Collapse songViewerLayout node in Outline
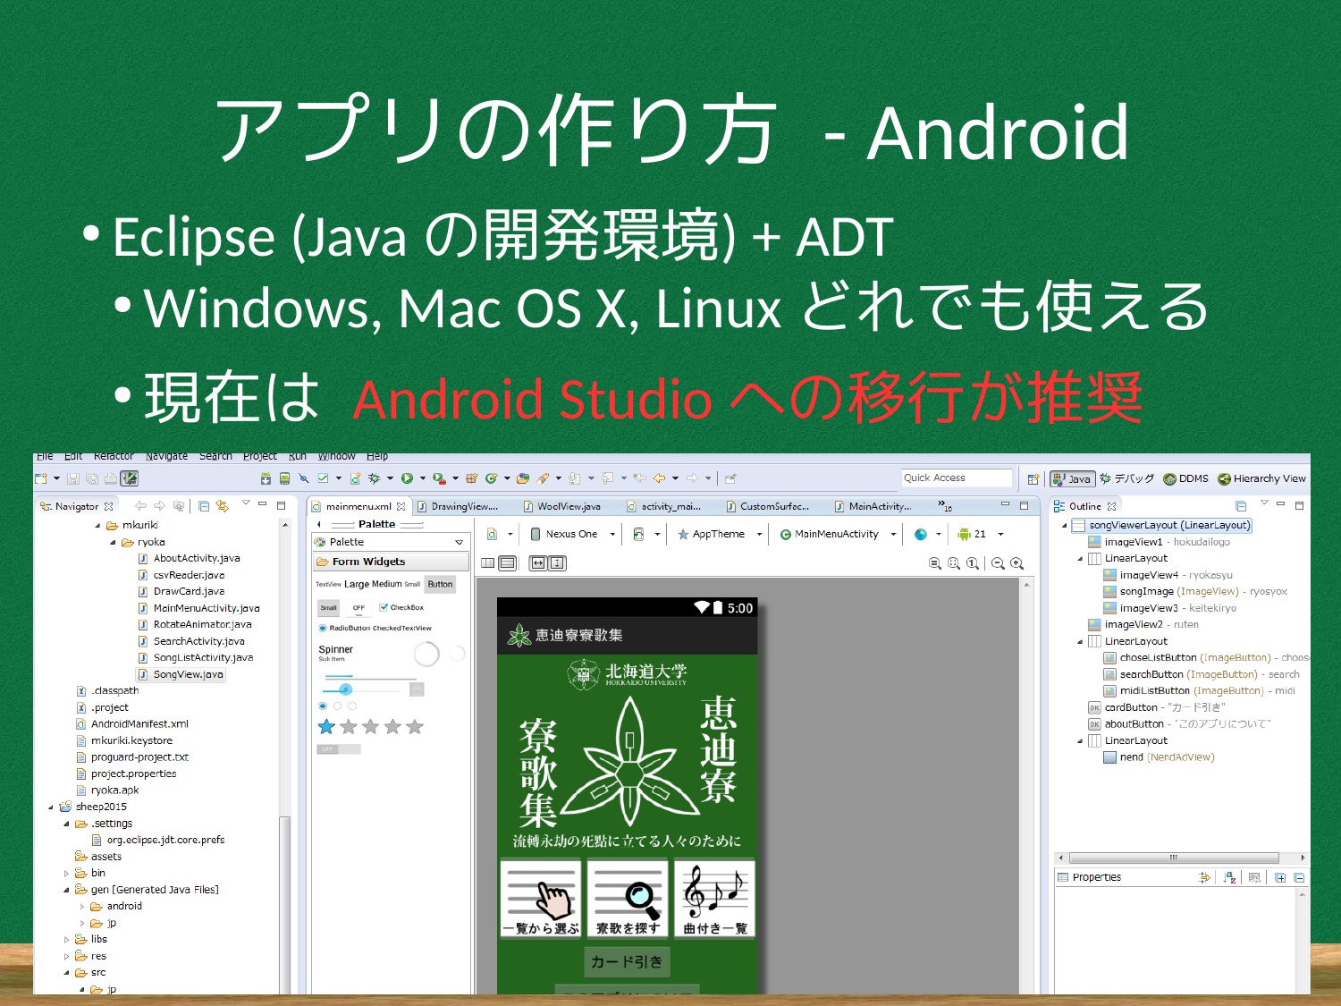 1064,526
